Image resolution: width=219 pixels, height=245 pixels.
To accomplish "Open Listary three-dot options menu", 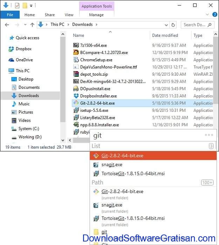I will click(x=209, y=135).
